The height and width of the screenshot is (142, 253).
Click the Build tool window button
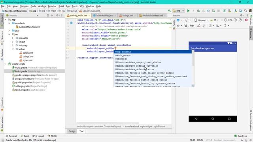[x=25, y=136]
